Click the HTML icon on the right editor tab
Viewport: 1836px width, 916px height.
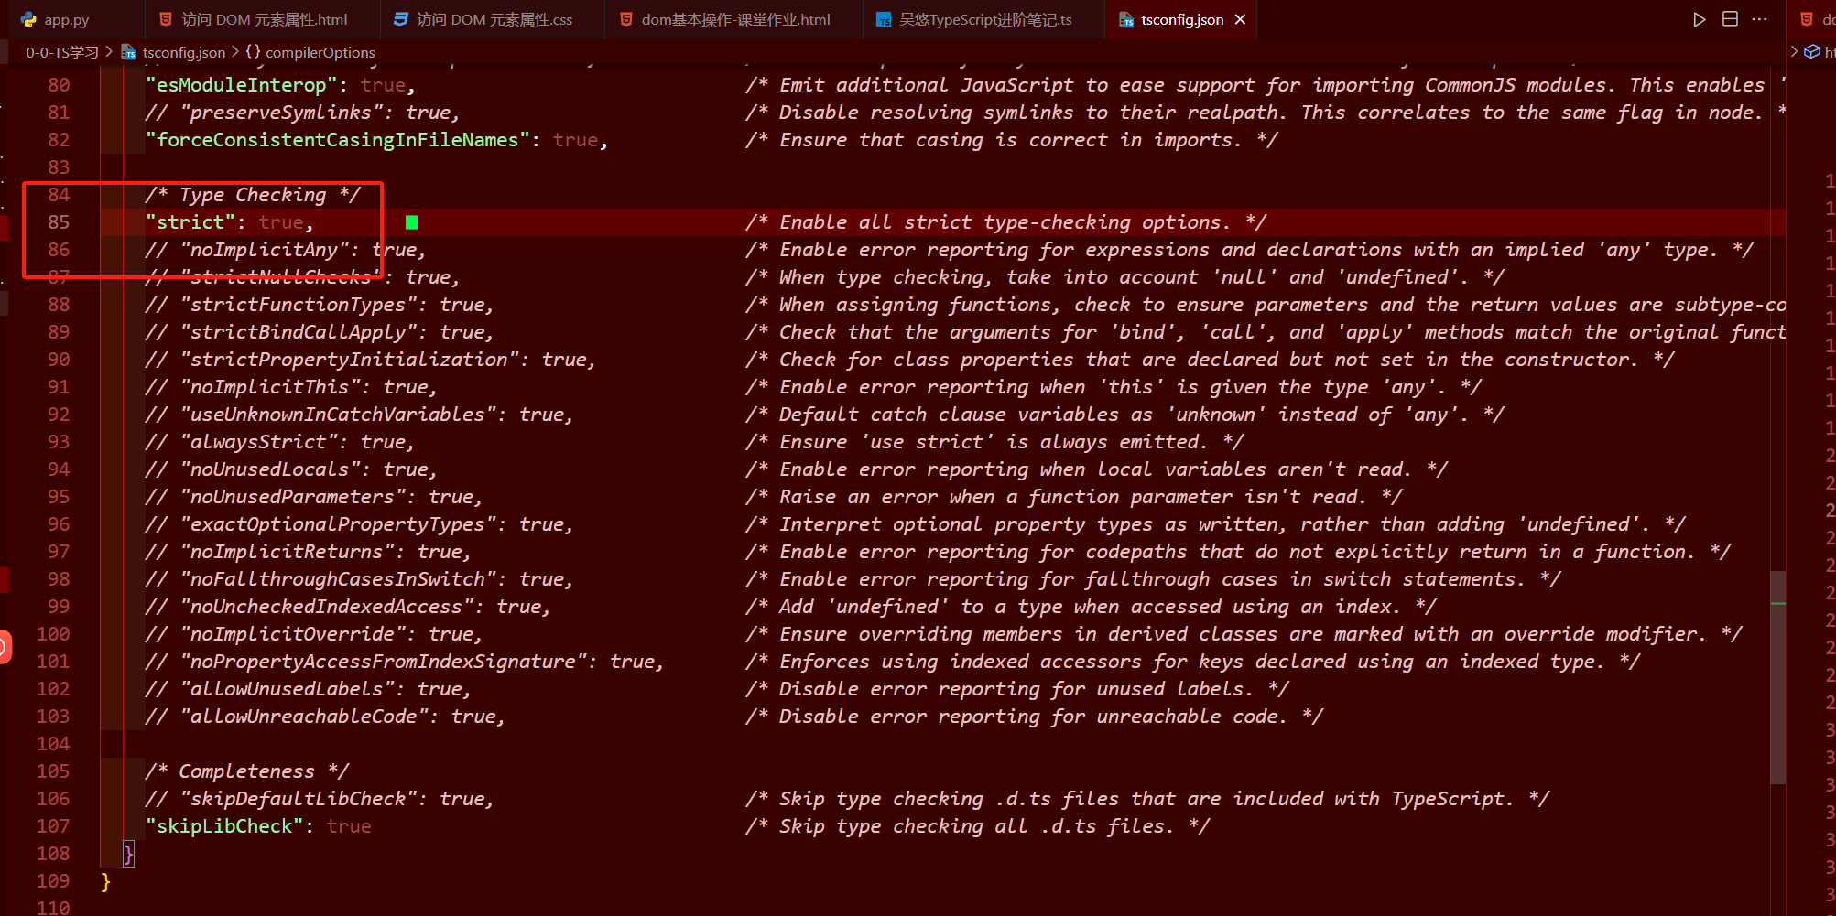tap(1807, 19)
